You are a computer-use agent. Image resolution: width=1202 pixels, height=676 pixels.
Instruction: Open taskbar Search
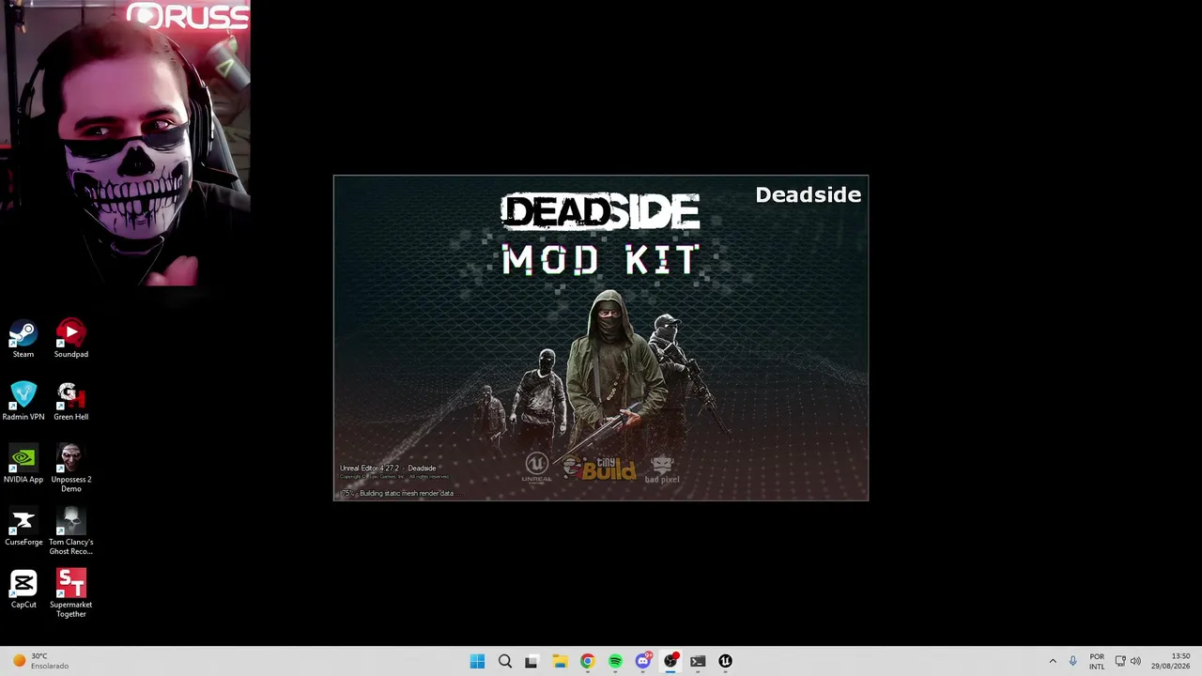(505, 661)
